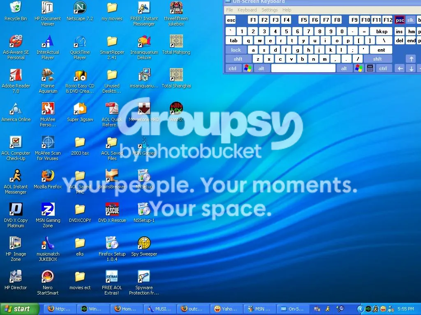The height and width of the screenshot is (315, 421).
Task: Open File menu in On-Screen Keyboard
Action: pos(229,10)
